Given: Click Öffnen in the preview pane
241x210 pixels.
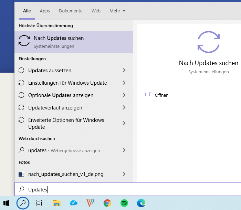Looking at the screenshot, I should (161, 95).
